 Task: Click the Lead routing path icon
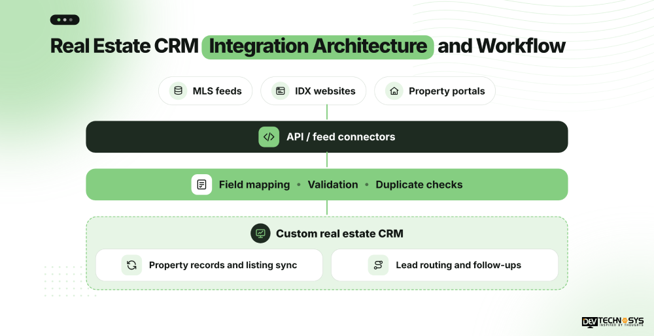[378, 265]
